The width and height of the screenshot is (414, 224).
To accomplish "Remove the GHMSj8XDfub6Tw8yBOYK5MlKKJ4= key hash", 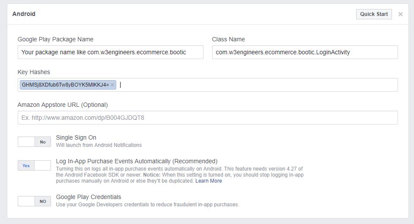I will tap(112, 85).
